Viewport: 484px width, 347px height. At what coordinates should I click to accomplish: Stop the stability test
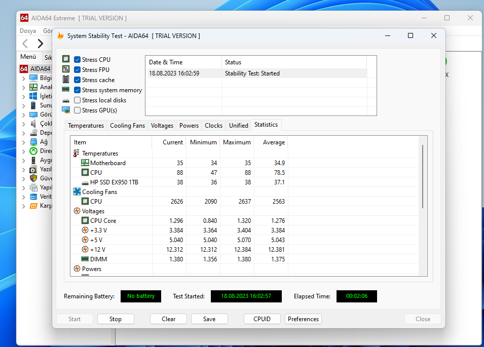click(116, 319)
